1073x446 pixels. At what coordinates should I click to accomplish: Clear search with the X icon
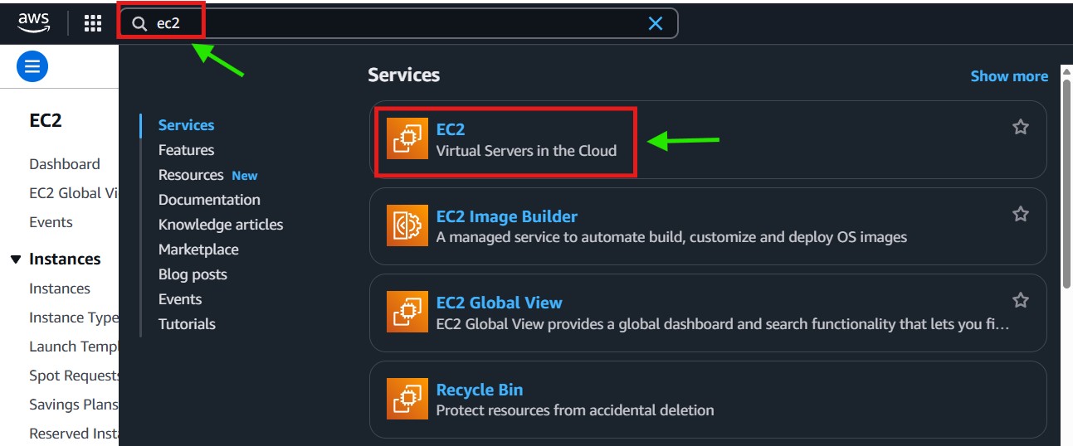[656, 23]
